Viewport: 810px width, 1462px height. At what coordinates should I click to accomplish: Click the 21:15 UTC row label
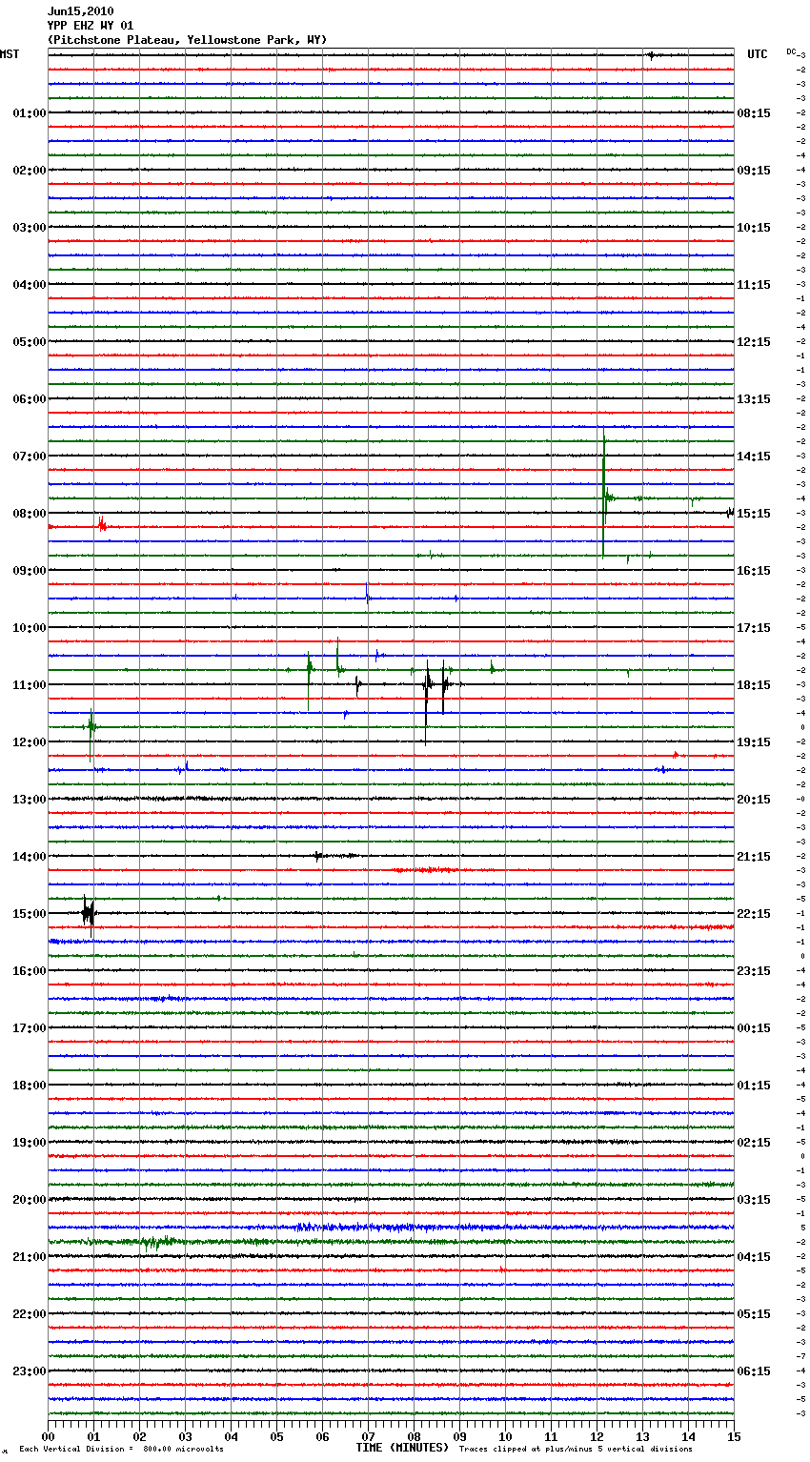coord(754,857)
